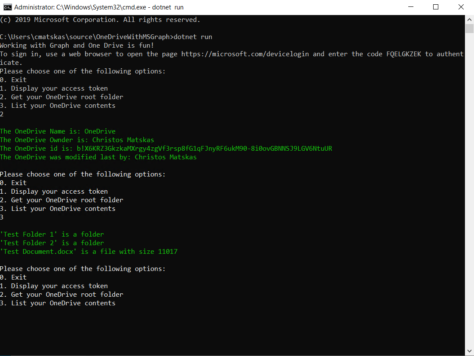Maximize the command prompt window
The height and width of the screenshot is (356, 474).
(x=436, y=7)
